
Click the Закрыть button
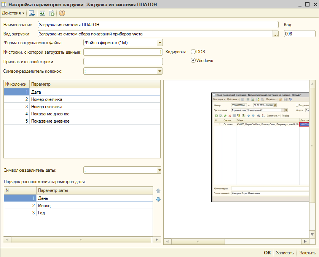(308, 253)
